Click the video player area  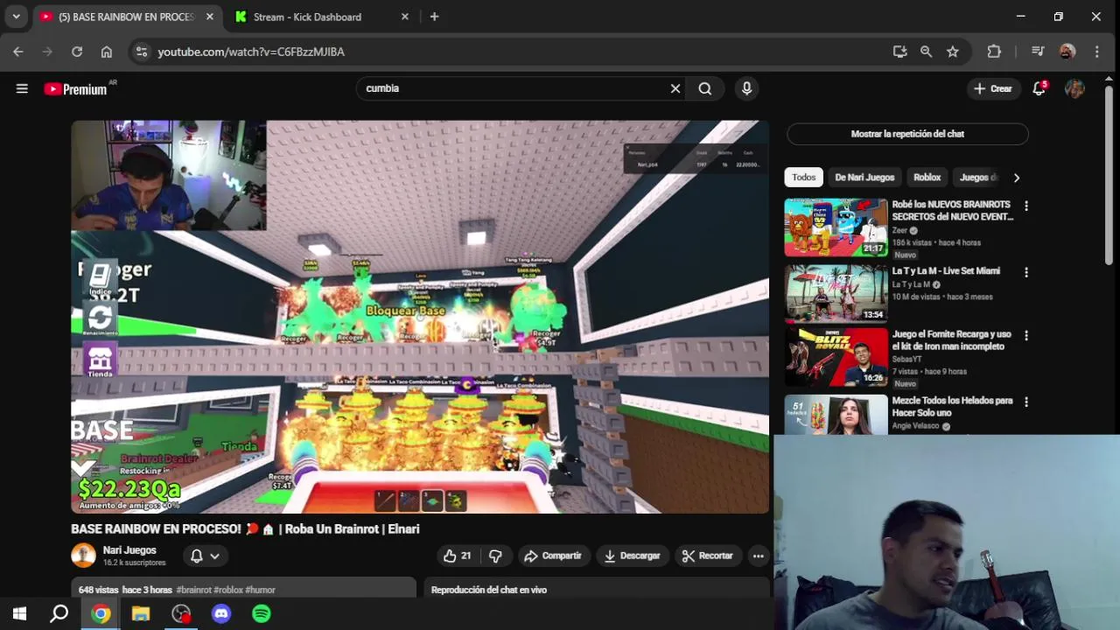pos(420,317)
